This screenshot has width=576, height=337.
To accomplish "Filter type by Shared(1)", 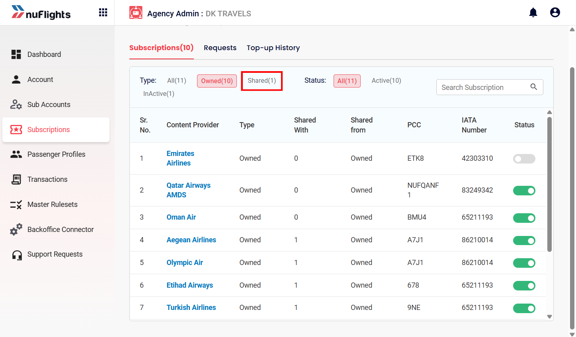I will pos(262,81).
